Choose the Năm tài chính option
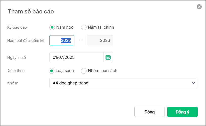The image size is (206, 126). click(x=84, y=27)
